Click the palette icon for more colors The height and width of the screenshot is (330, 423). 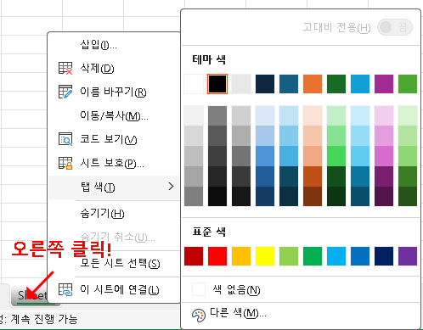coord(199,315)
